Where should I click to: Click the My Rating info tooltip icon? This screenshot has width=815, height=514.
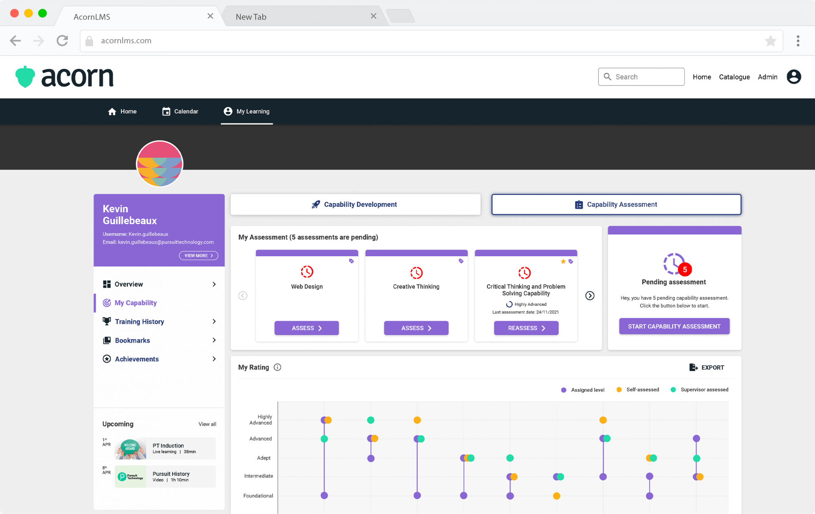point(278,368)
